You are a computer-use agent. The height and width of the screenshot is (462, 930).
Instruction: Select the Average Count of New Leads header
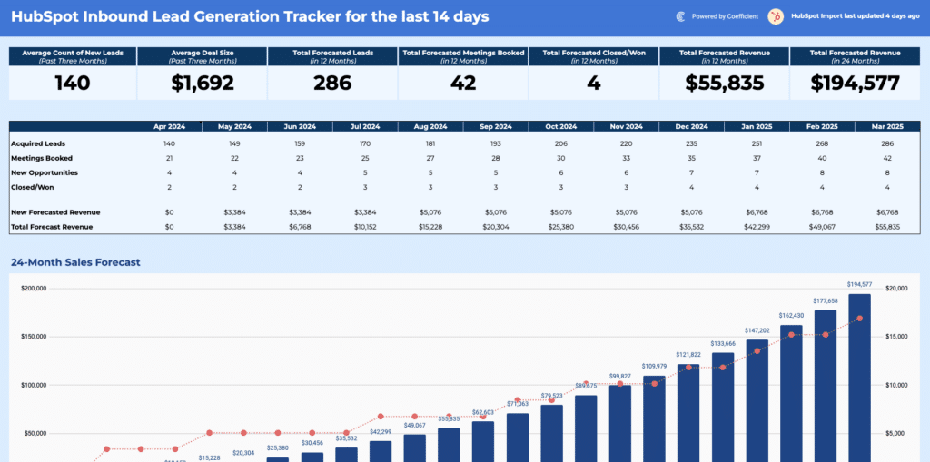[x=73, y=56]
